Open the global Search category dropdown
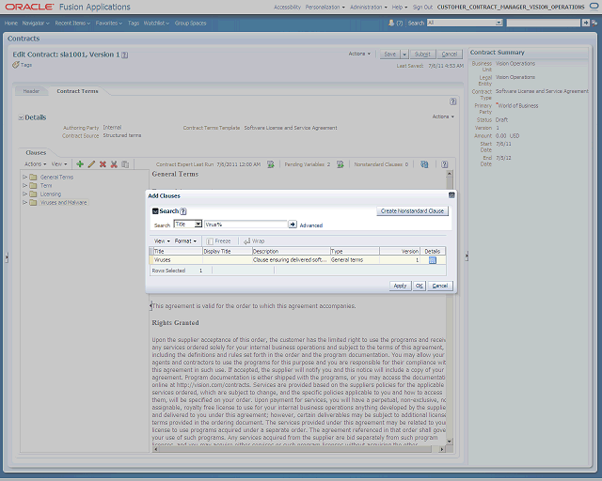The image size is (602, 481). [499, 23]
